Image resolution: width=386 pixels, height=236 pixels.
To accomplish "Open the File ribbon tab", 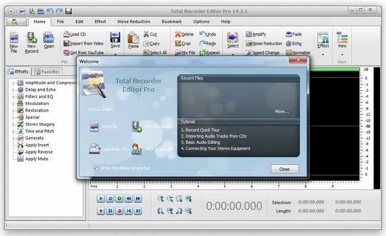I will point(61,21).
